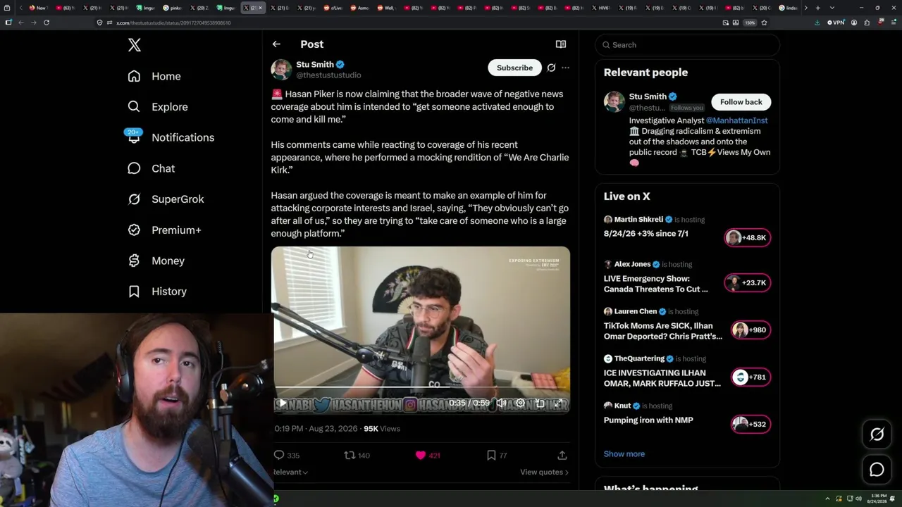Open the post's more options menu

pos(565,68)
